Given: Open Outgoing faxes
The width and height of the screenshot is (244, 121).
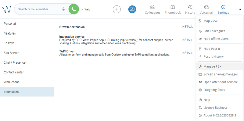Looking at the screenshot, I should tap(220, 90).
